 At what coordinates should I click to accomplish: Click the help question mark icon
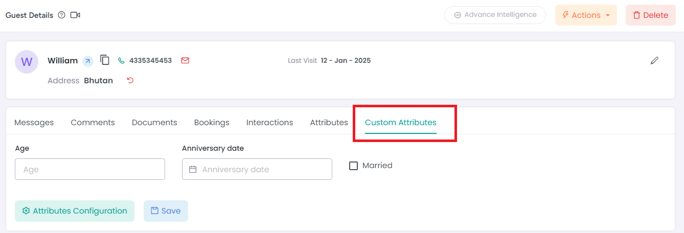(x=62, y=15)
